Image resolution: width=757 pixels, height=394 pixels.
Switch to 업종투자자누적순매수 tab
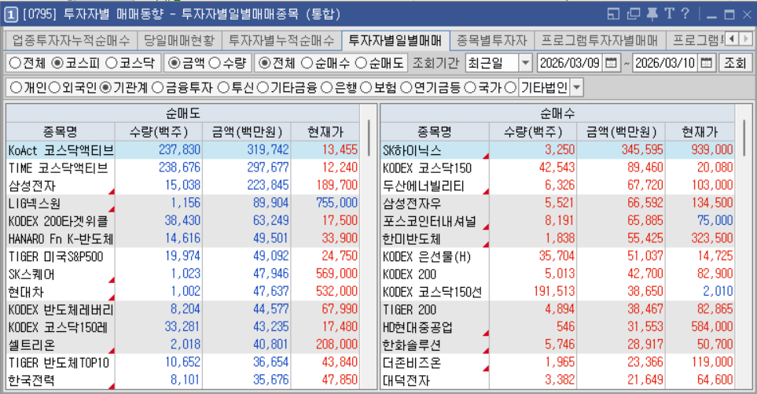[71, 41]
